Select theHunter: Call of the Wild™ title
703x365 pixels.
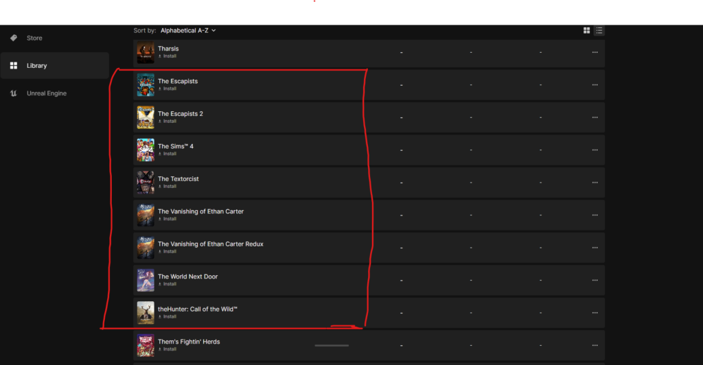coord(198,309)
